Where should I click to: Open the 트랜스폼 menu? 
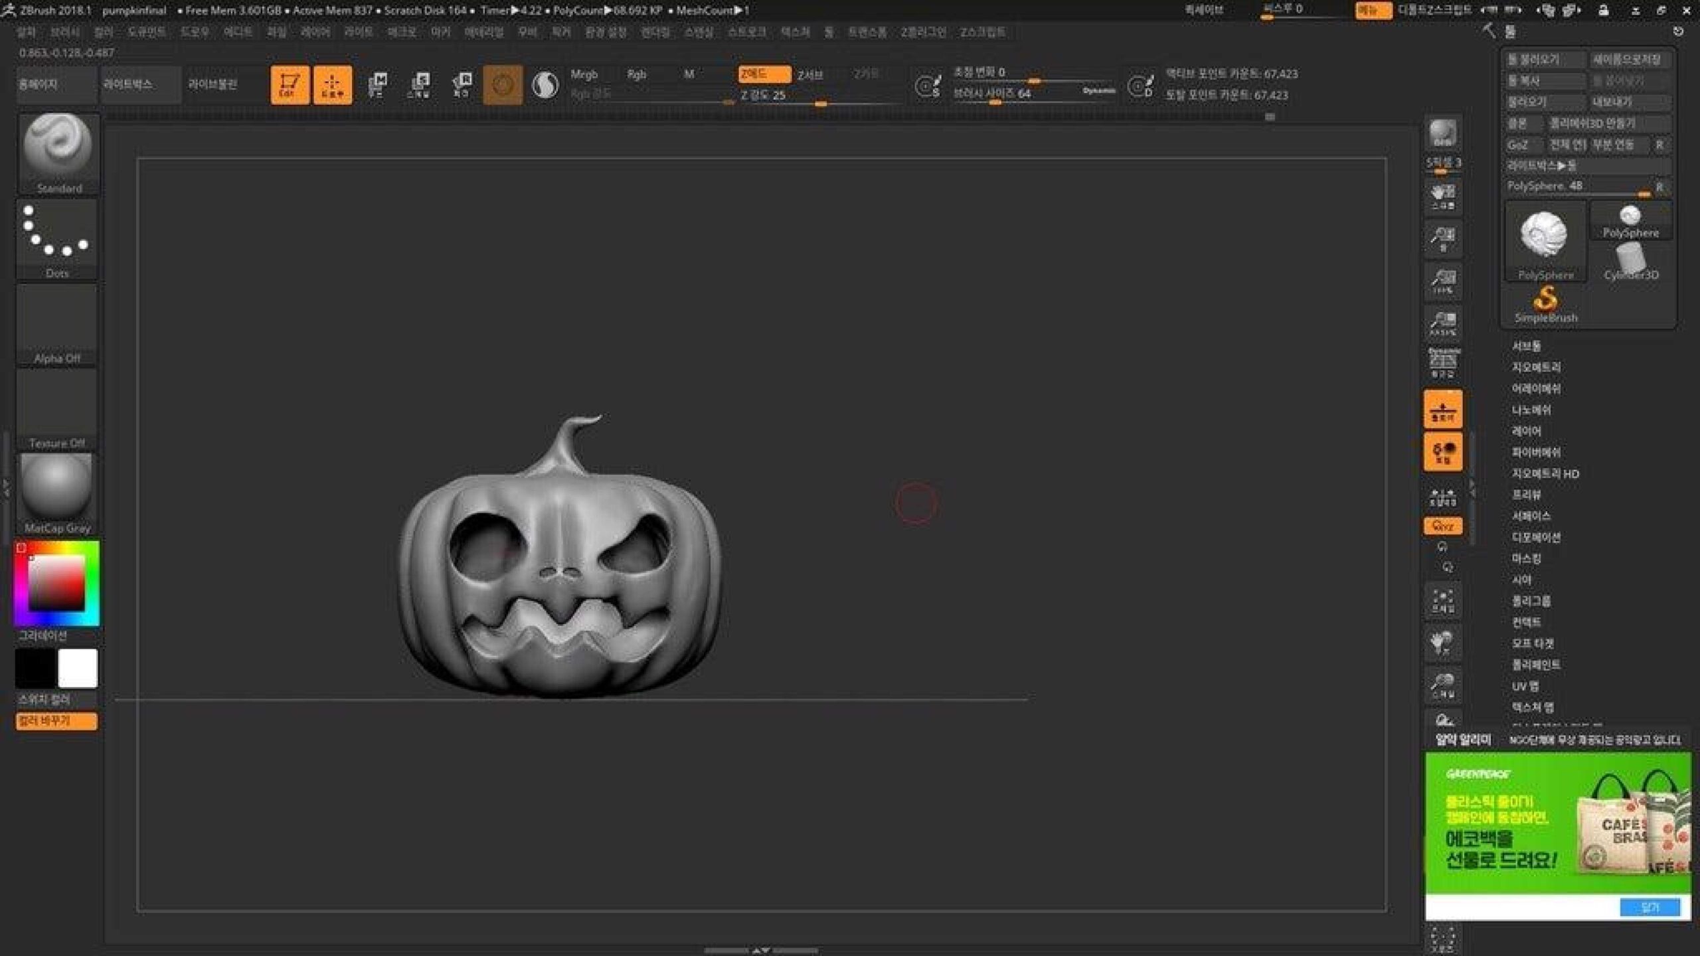[867, 32]
